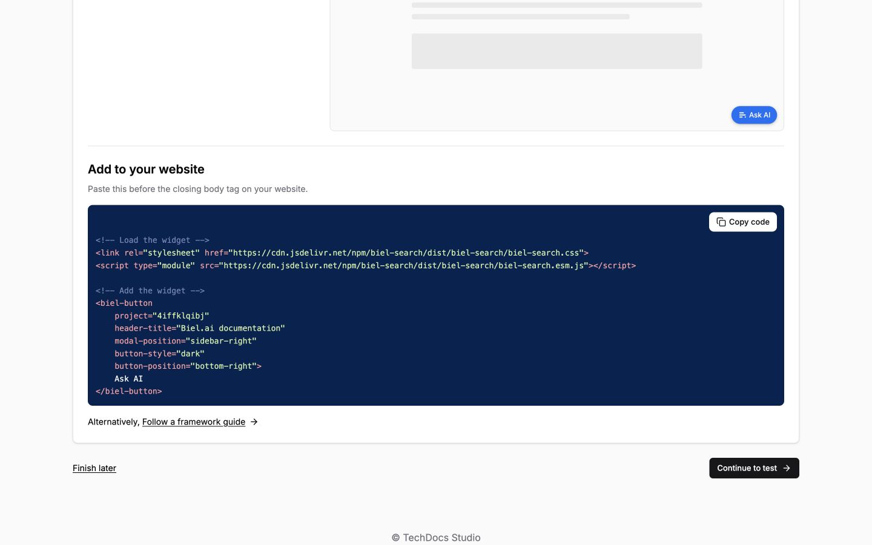Click the header-title "Biel.ai documentation" line
The image size is (872, 545).
pyautogui.click(x=200, y=328)
